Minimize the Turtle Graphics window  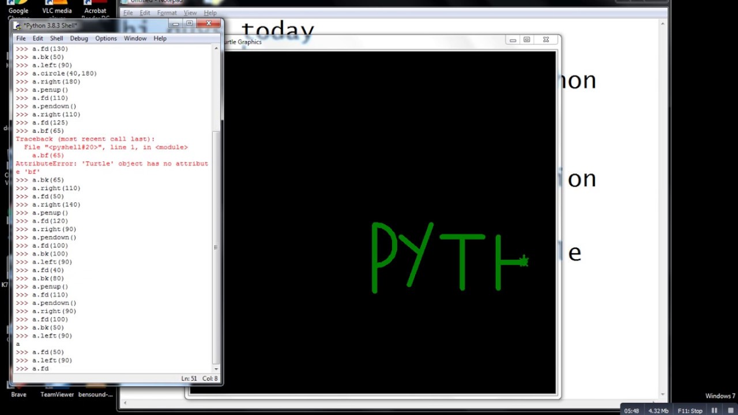click(x=513, y=40)
